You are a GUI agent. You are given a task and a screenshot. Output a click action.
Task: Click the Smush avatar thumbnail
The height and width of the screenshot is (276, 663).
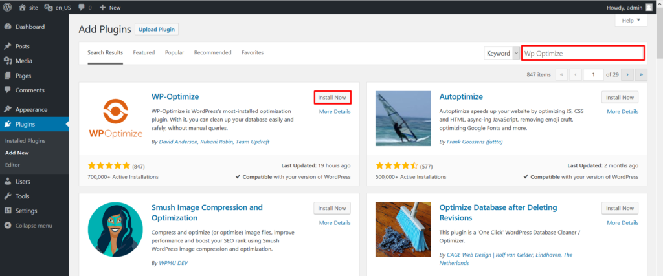point(115,229)
